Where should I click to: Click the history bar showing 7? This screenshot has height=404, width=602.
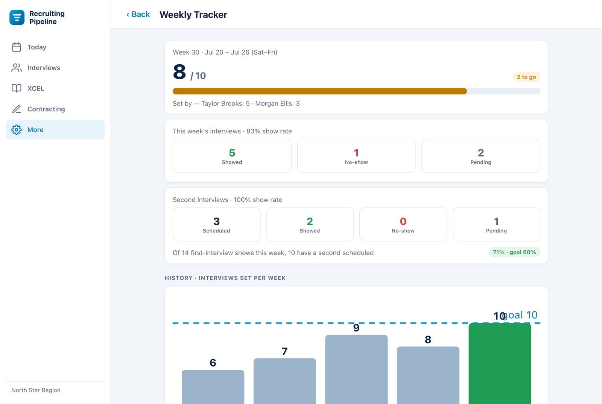(x=285, y=381)
